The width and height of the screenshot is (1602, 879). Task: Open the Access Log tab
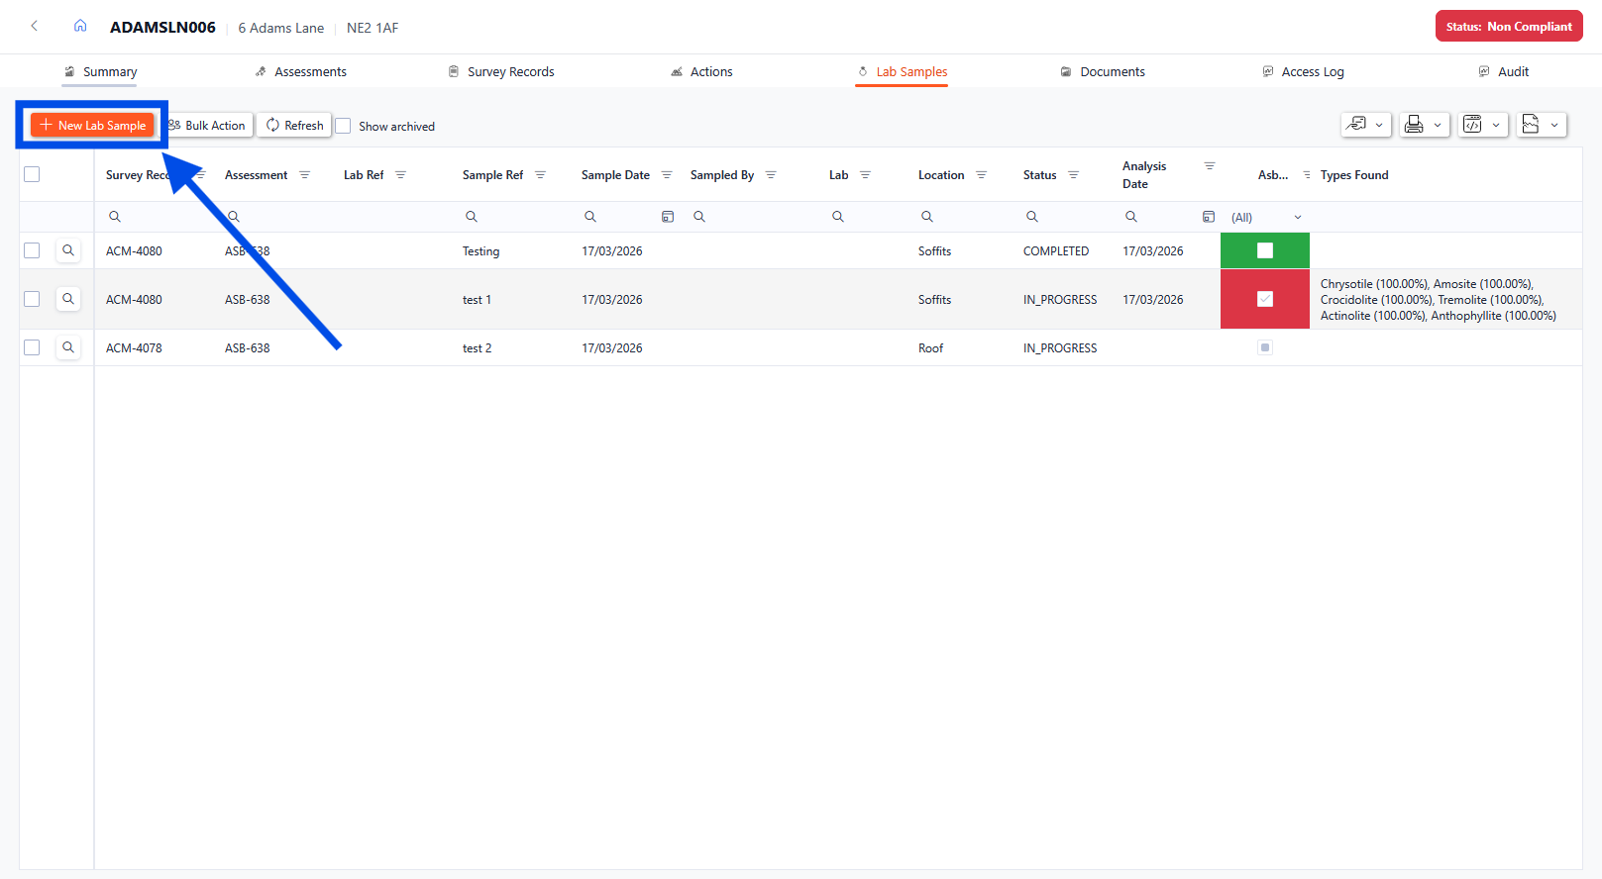(x=1303, y=72)
